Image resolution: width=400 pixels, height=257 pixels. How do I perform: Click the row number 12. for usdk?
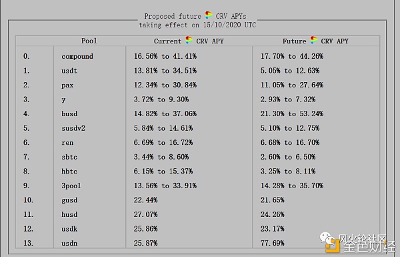click(x=28, y=229)
